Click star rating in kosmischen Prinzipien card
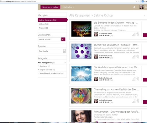Image resolution: width=147 pixels, height=123 pixels. click(104, 58)
